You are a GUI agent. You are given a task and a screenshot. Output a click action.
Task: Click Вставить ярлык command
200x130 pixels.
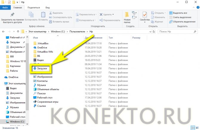pos(59,22)
